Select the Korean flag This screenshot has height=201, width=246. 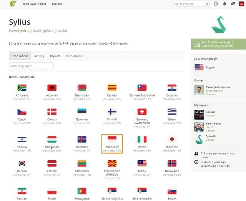(x=22, y=163)
